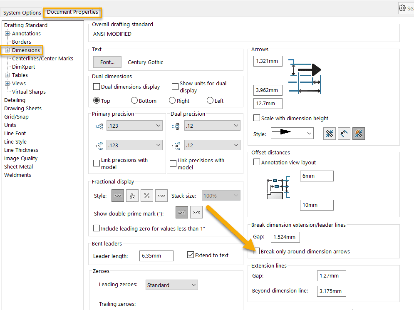Switch to Document Properties tab
Screen dimensions: 414x310
click(x=73, y=12)
